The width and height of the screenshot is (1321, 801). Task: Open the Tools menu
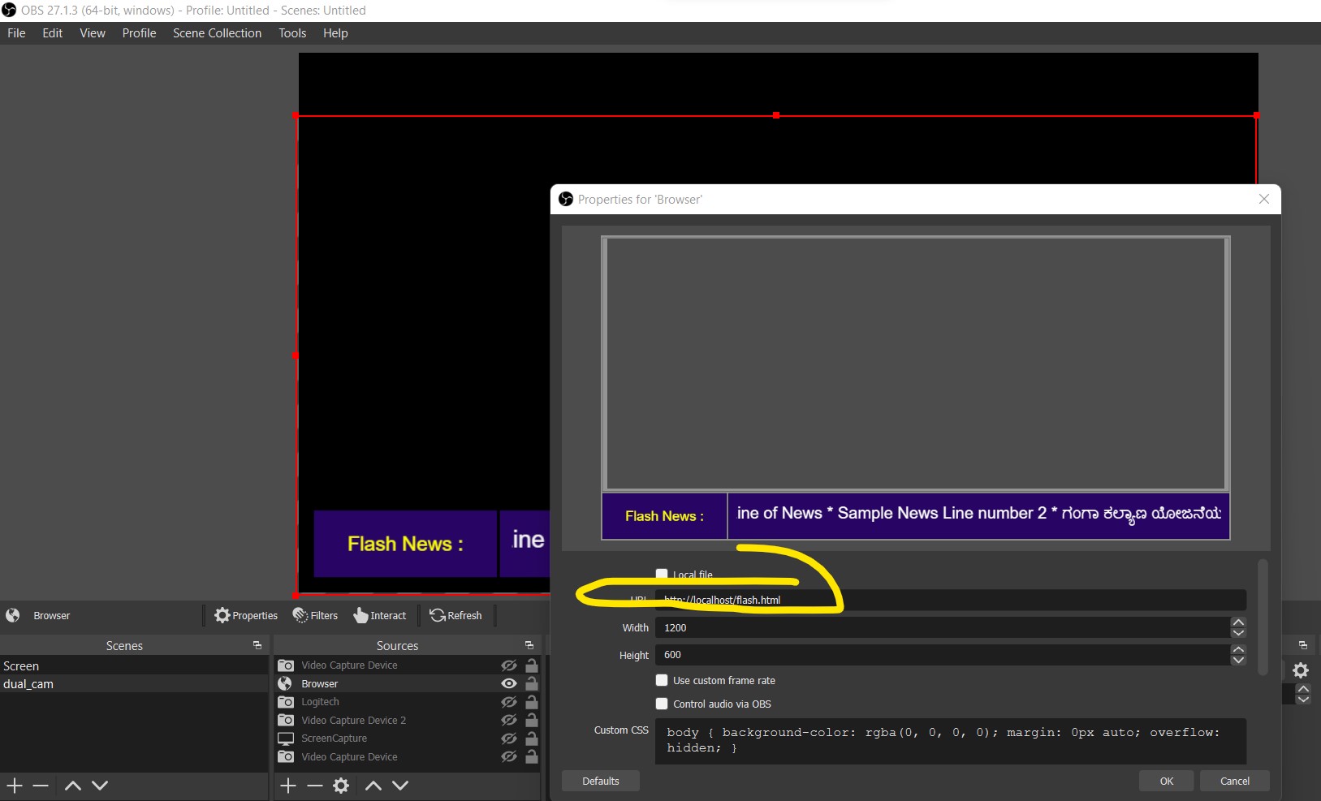(x=291, y=33)
